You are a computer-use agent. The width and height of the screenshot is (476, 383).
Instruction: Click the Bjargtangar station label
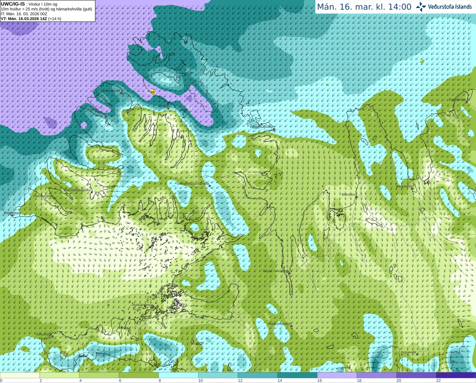tap(12, 213)
